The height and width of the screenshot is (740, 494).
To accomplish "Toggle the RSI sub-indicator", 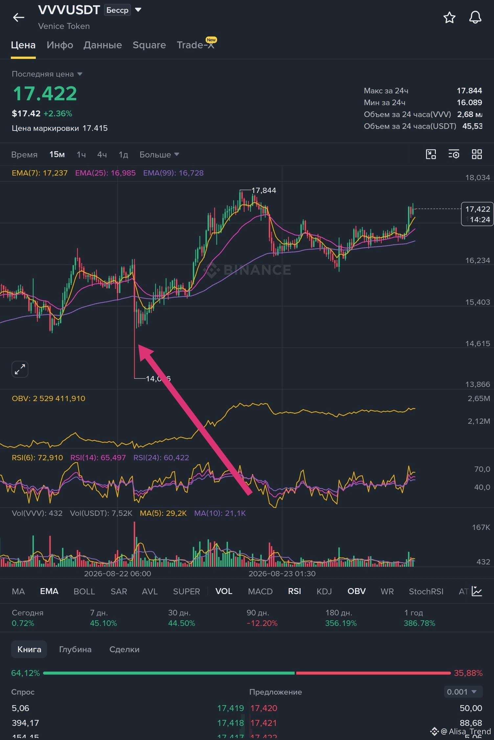I will [x=294, y=591].
